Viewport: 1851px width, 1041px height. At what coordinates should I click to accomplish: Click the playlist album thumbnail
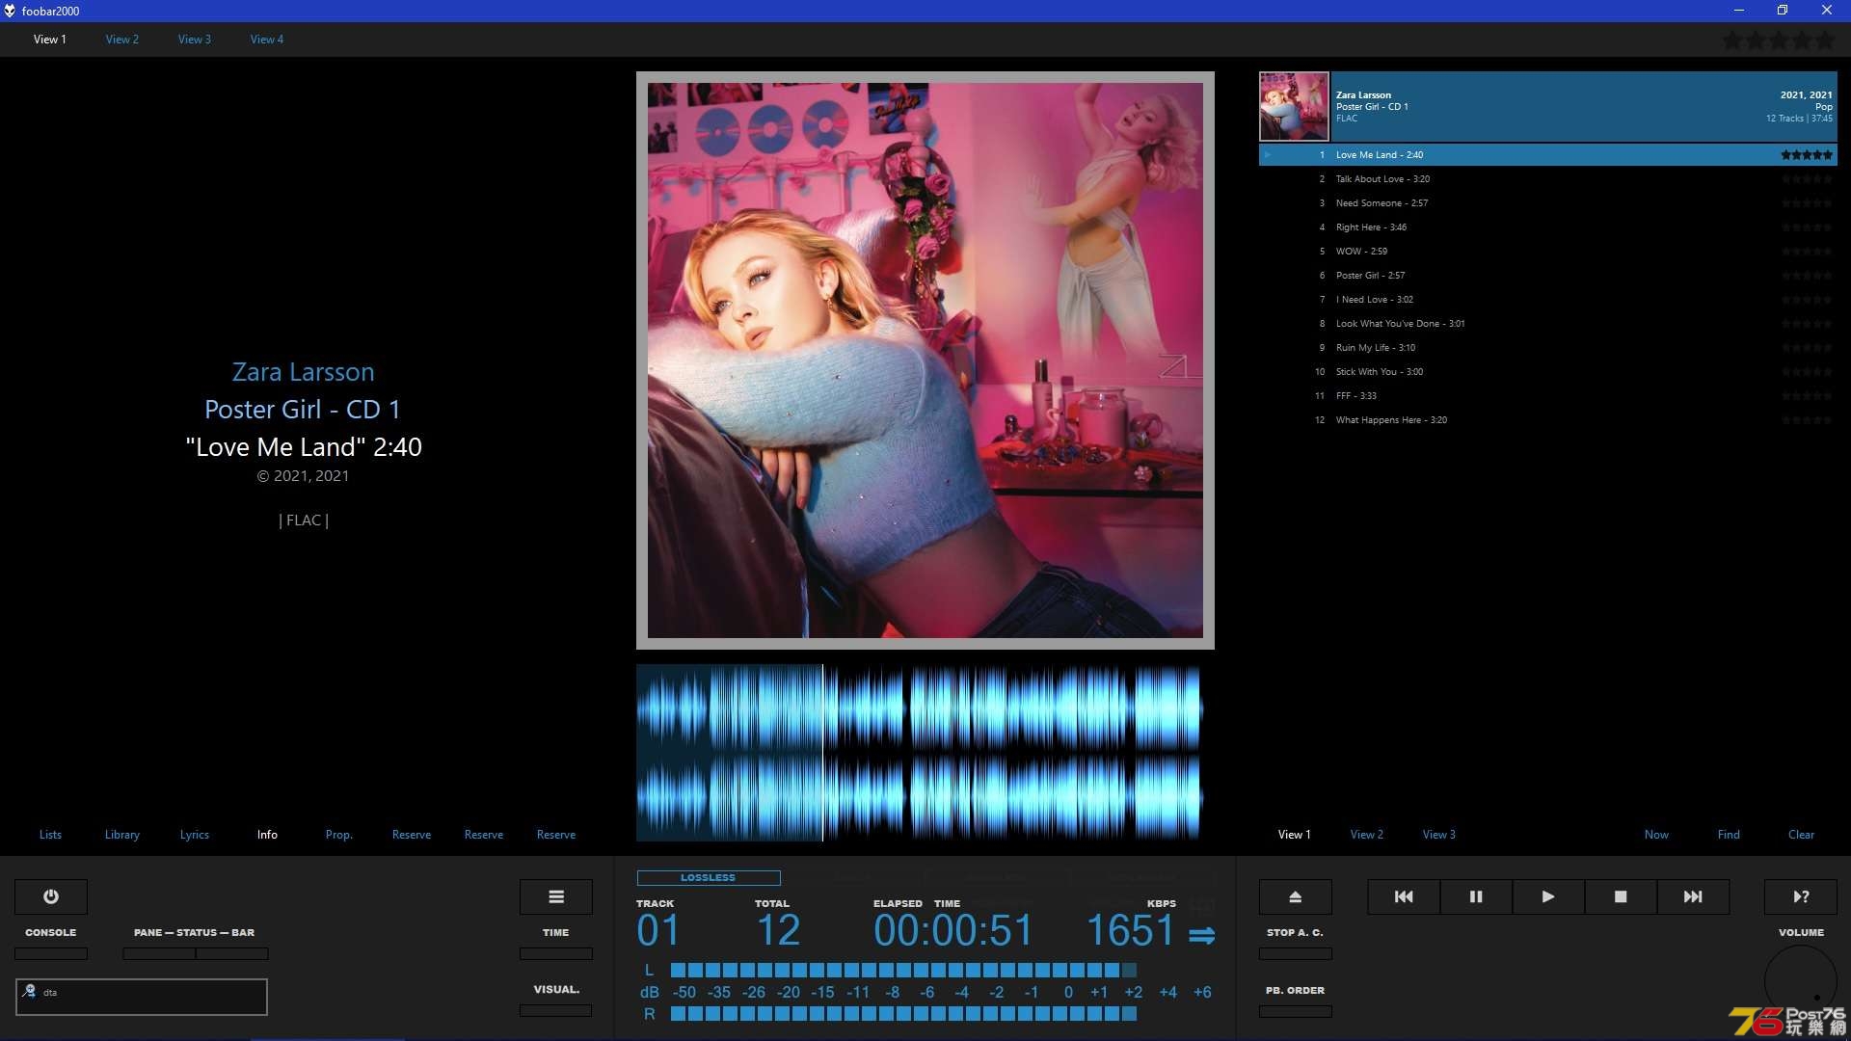tap(1294, 107)
